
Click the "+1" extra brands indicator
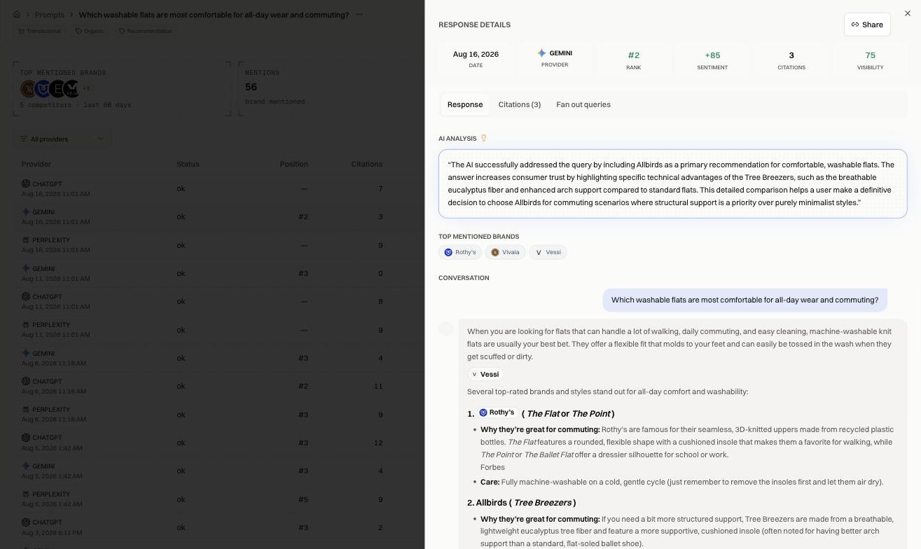[x=86, y=89]
